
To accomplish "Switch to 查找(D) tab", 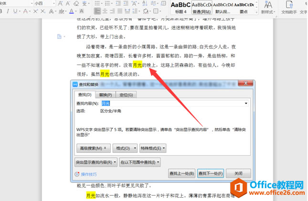I will (85, 95).
